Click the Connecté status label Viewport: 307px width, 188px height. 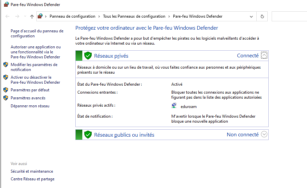pyautogui.click(x=248, y=56)
